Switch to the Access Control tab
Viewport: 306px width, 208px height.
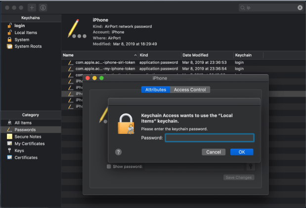[x=190, y=89]
